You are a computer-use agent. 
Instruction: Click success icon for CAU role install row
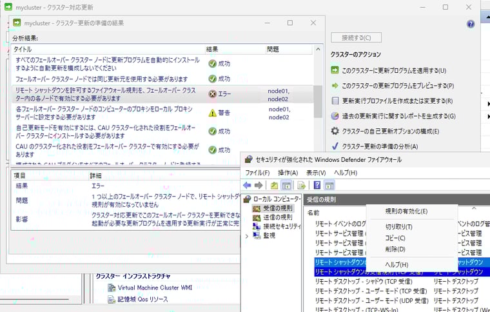213,131
